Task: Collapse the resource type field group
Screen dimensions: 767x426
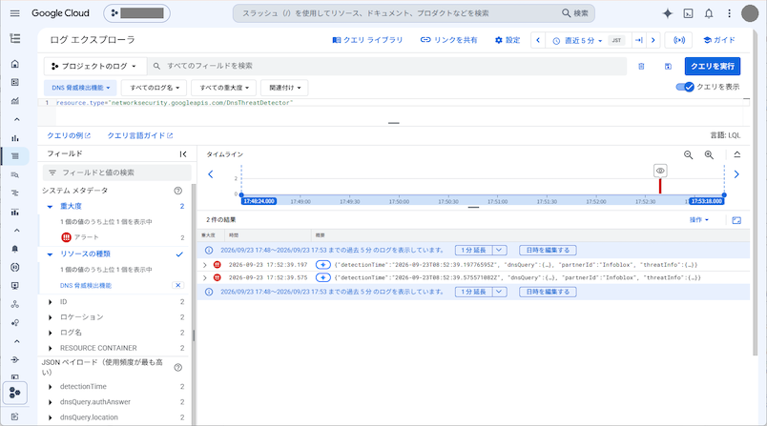Action: [50, 254]
